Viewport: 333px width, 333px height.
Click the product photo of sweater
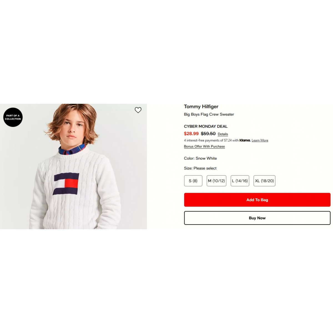coord(74,167)
